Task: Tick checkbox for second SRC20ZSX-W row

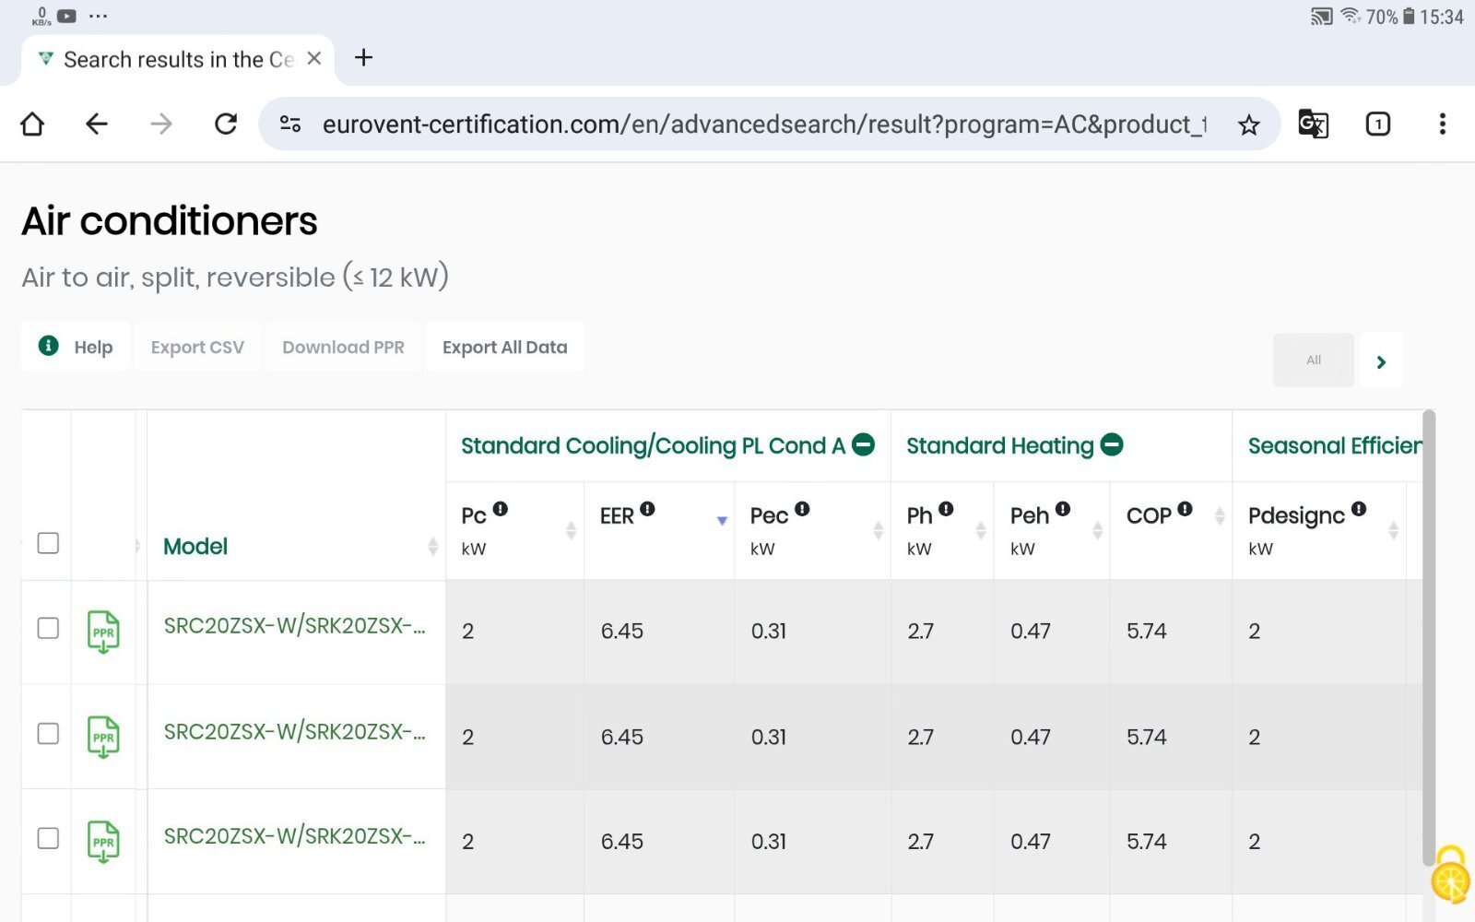Action: [x=48, y=733]
